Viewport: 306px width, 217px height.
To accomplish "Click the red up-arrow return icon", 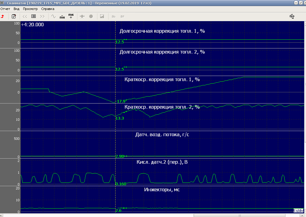I will tap(3, 16).
